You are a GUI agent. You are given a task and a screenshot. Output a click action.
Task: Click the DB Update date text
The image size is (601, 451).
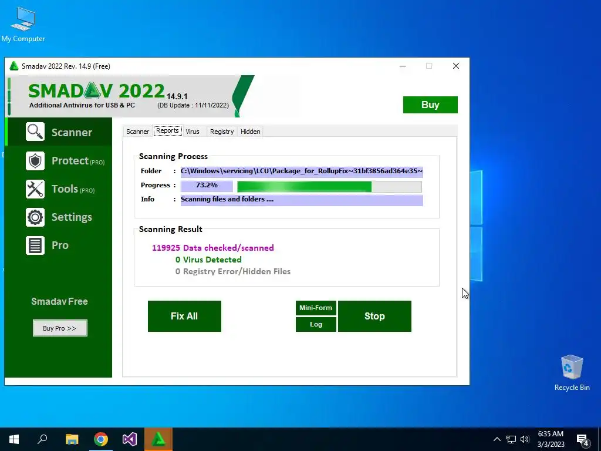coord(193,105)
